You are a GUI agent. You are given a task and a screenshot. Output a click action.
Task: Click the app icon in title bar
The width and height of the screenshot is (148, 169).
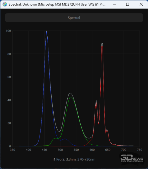point(5,5)
